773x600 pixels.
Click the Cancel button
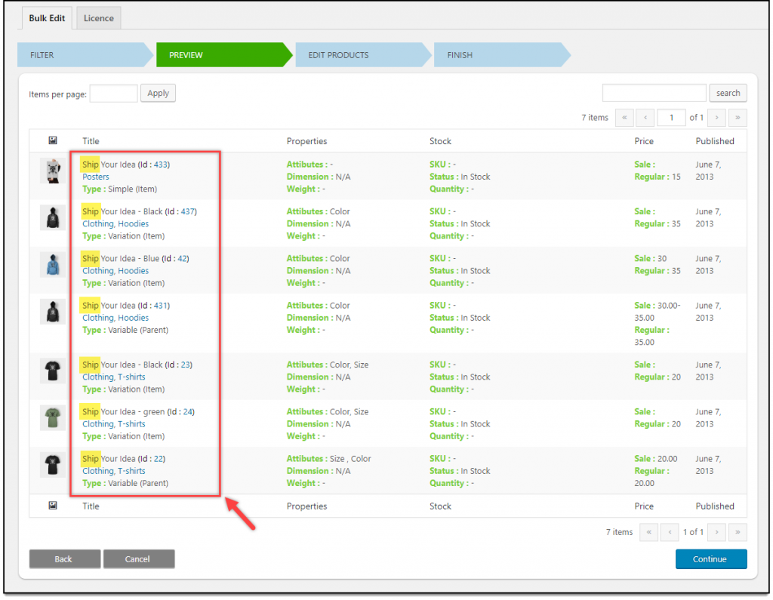click(139, 559)
